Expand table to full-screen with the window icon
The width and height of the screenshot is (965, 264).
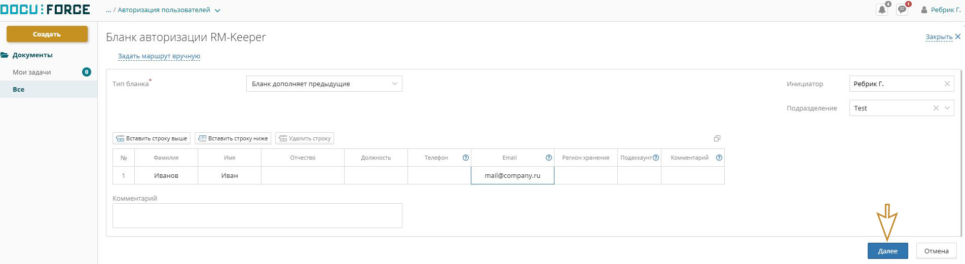tap(717, 138)
